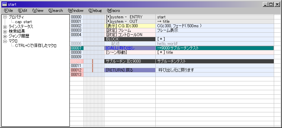The image size is (282, 128).
Task: Open the (F)ile menu
Action: click(8, 11)
